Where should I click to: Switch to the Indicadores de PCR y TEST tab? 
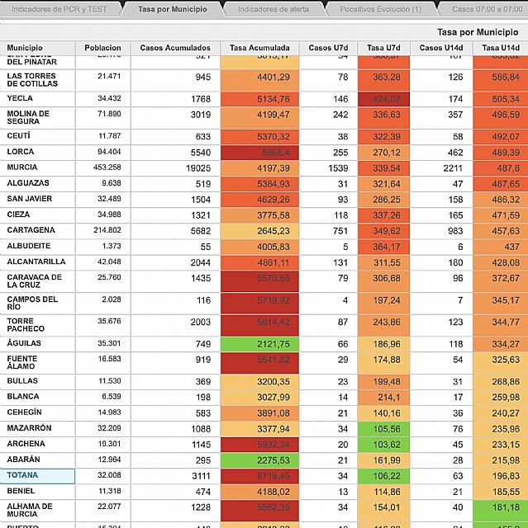pyautogui.click(x=60, y=9)
